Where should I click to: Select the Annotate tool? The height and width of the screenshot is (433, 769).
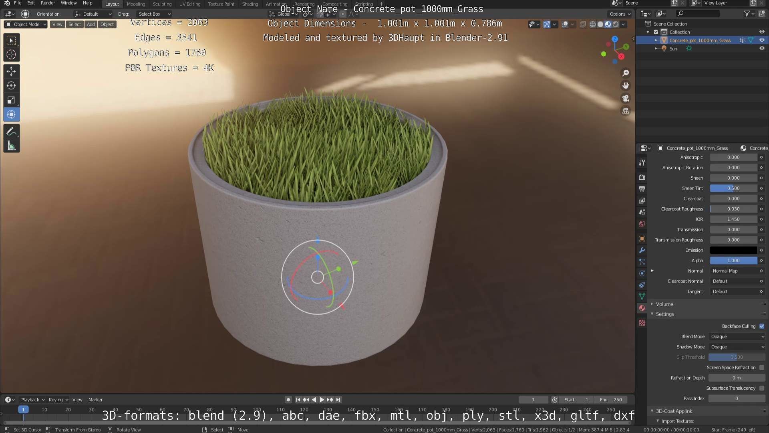click(11, 132)
